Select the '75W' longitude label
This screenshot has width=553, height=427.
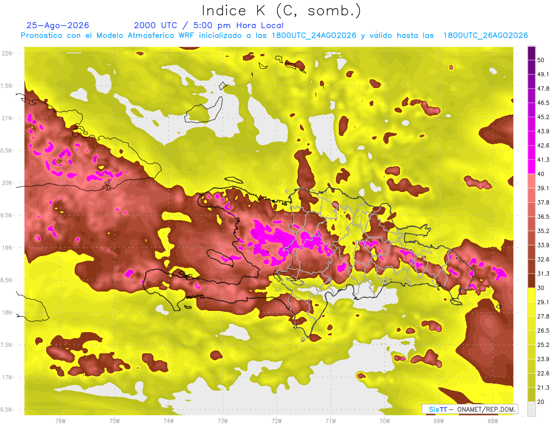tap(115, 421)
